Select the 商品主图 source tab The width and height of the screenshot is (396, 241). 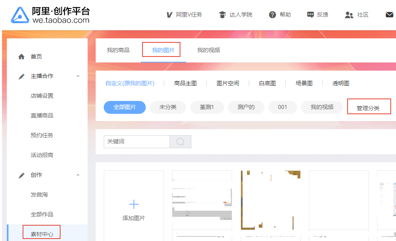[x=185, y=83]
